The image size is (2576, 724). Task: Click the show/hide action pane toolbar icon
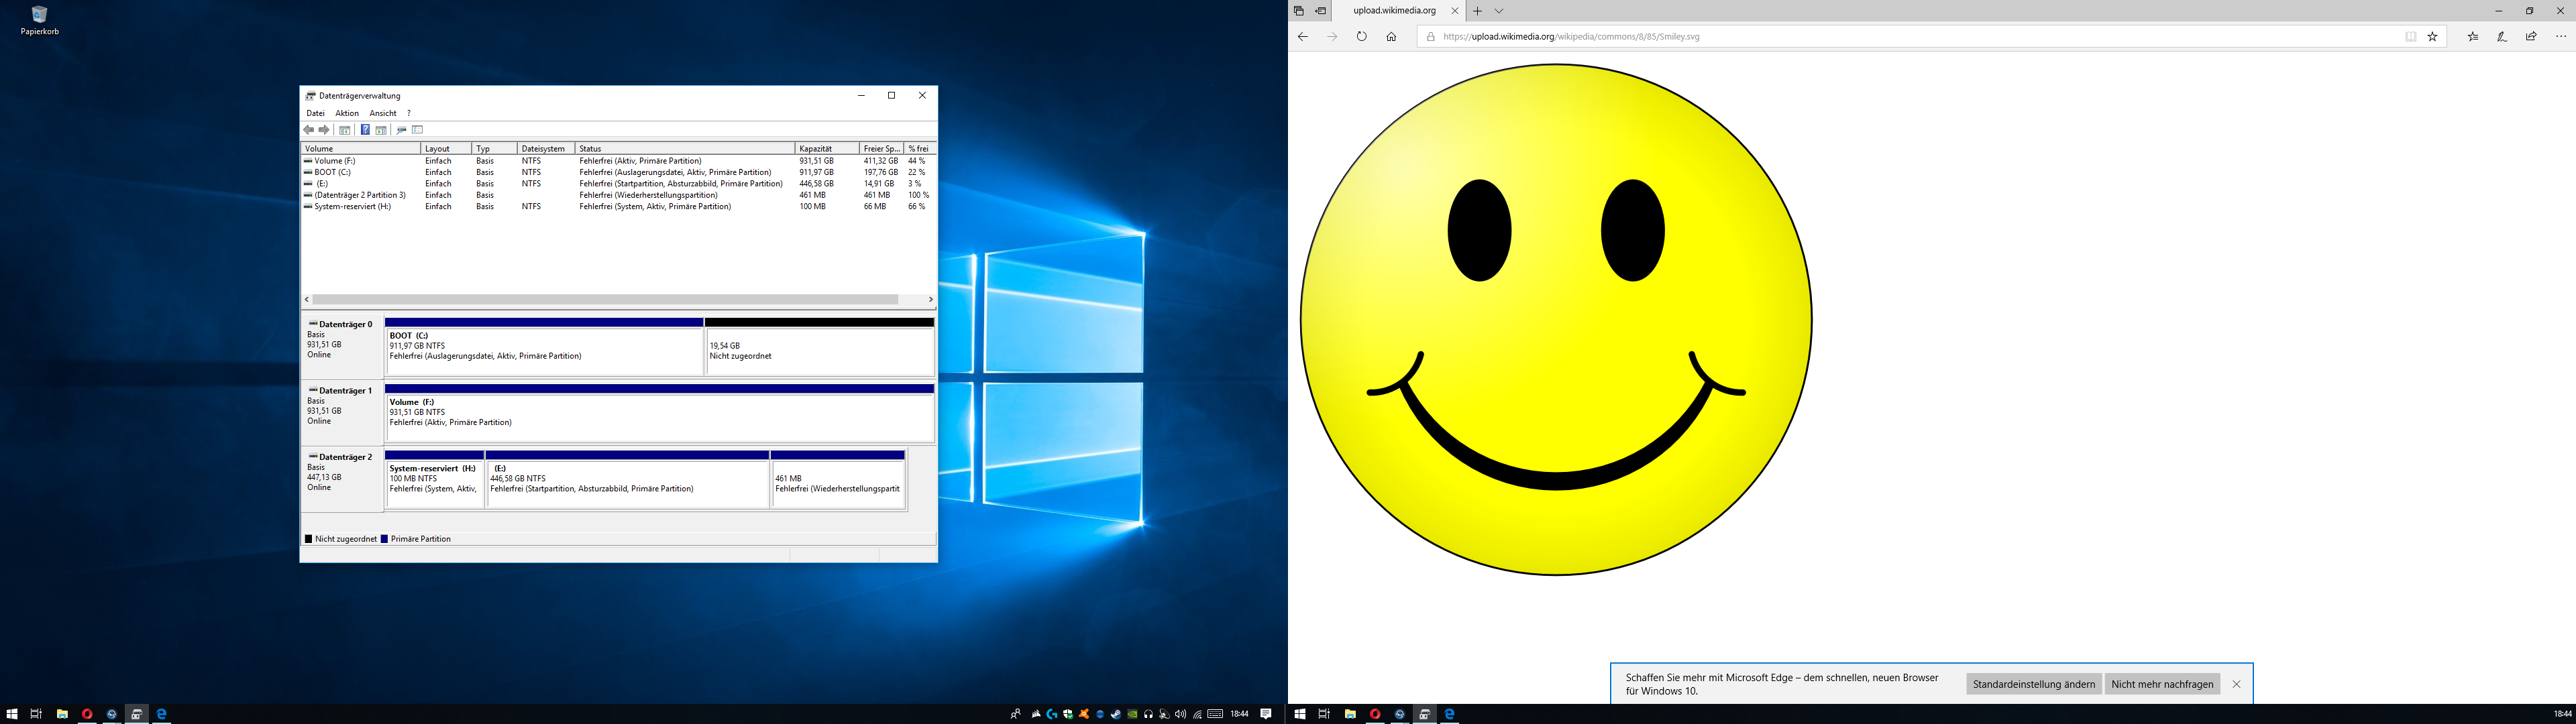381,130
